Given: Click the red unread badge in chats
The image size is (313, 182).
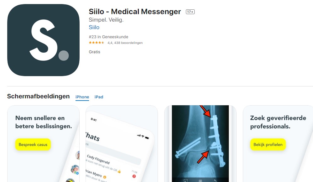Looking at the screenshot, I should (134, 176).
